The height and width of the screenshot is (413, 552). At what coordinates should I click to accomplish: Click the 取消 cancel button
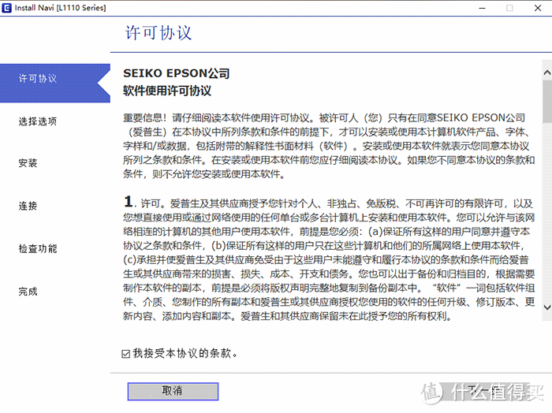point(173,391)
